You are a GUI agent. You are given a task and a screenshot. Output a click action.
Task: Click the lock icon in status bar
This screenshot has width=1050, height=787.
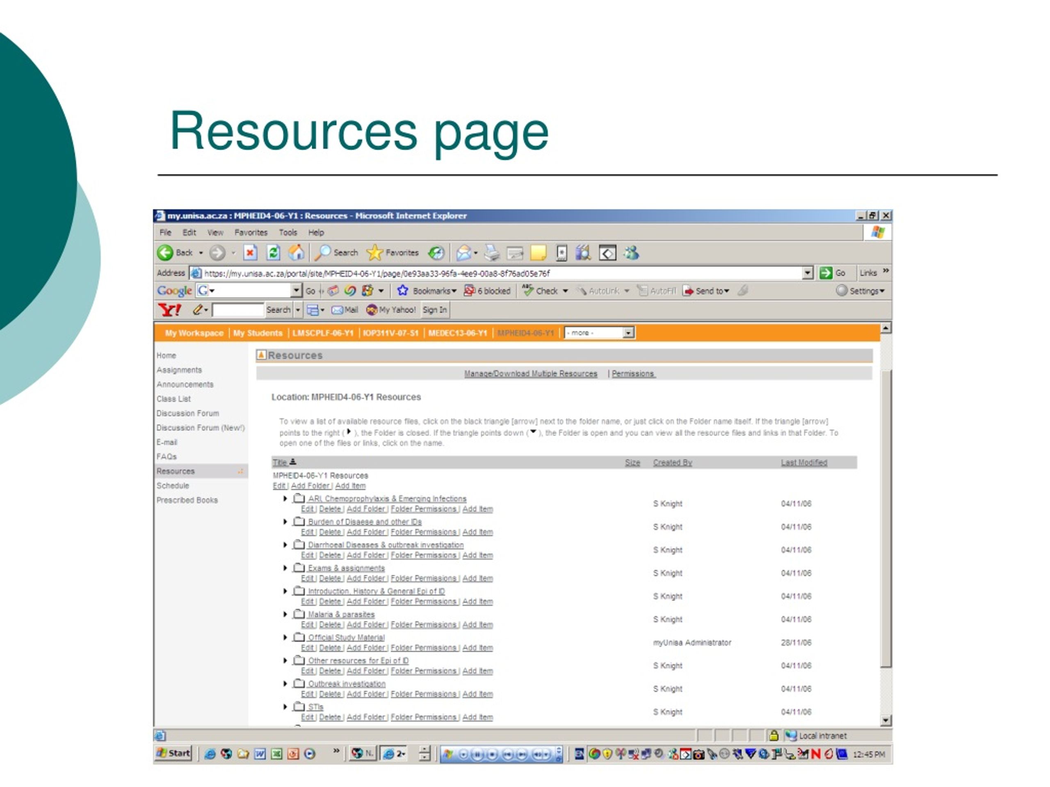click(x=774, y=735)
